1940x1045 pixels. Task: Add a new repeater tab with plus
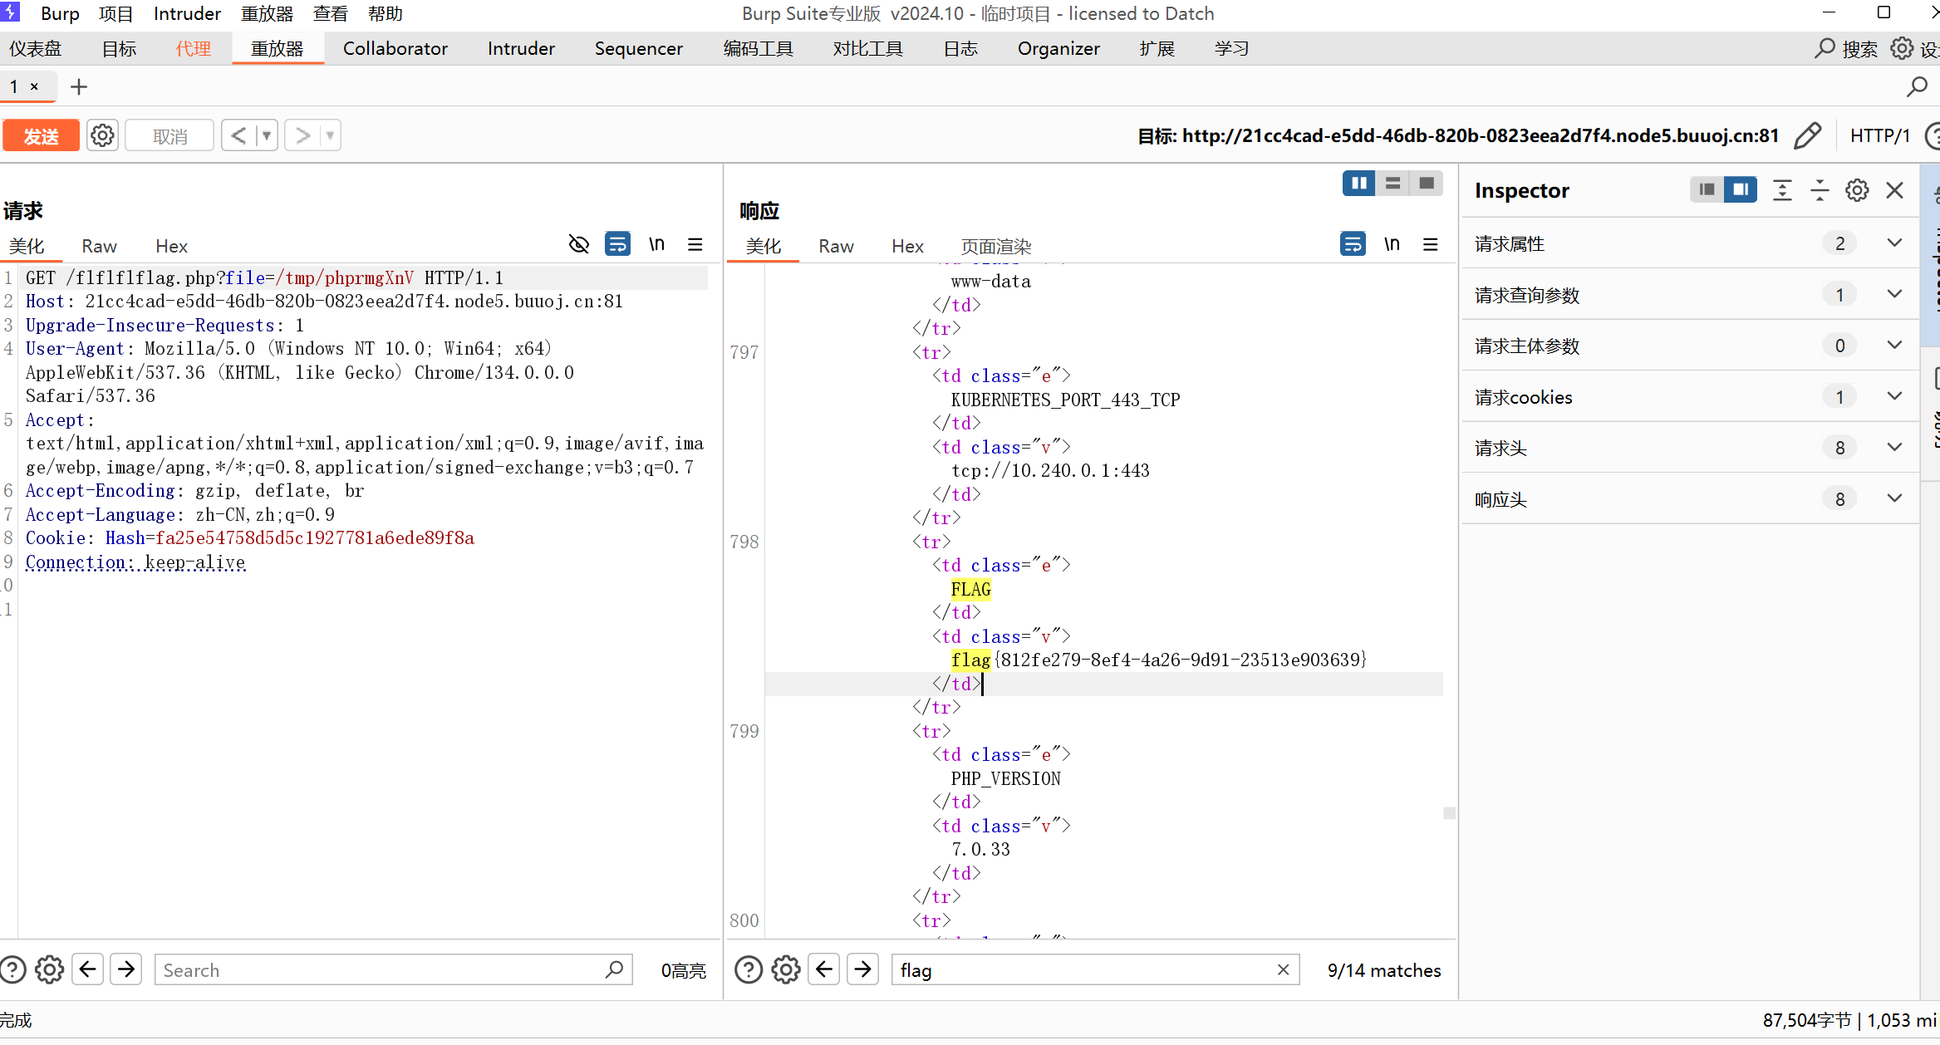(x=79, y=86)
